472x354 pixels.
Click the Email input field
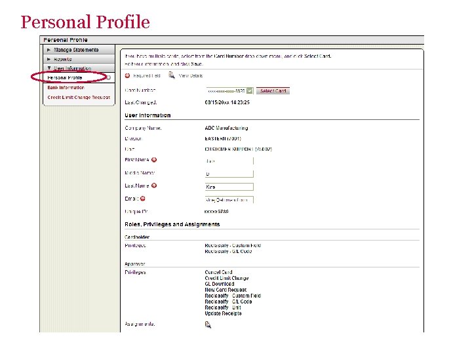[x=229, y=199]
